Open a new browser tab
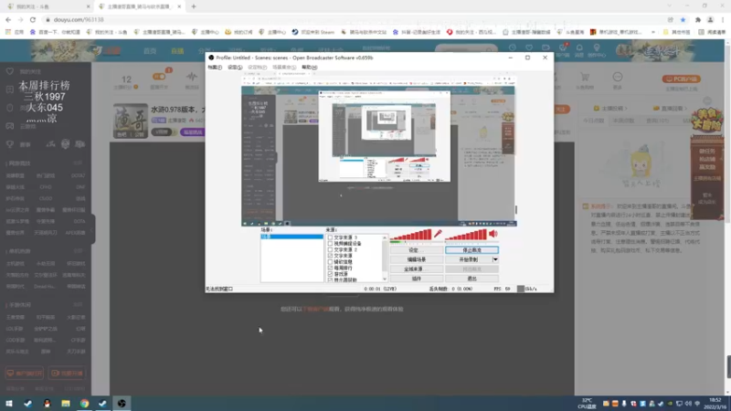This screenshot has width=731, height=411. tap(194, 6)
